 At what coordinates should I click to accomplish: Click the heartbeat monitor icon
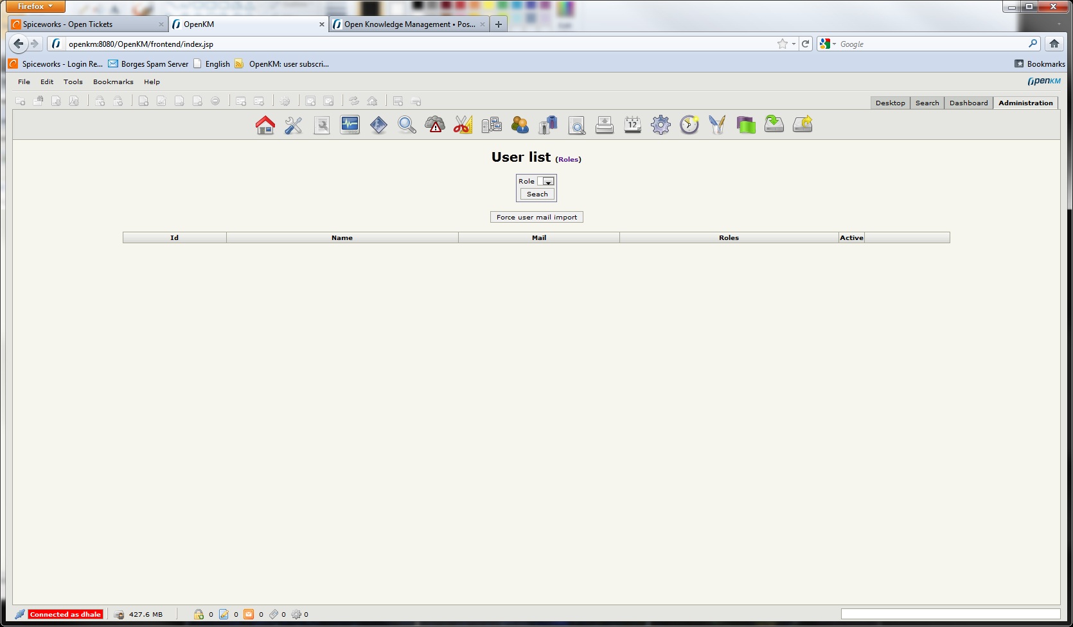[350, 125]
